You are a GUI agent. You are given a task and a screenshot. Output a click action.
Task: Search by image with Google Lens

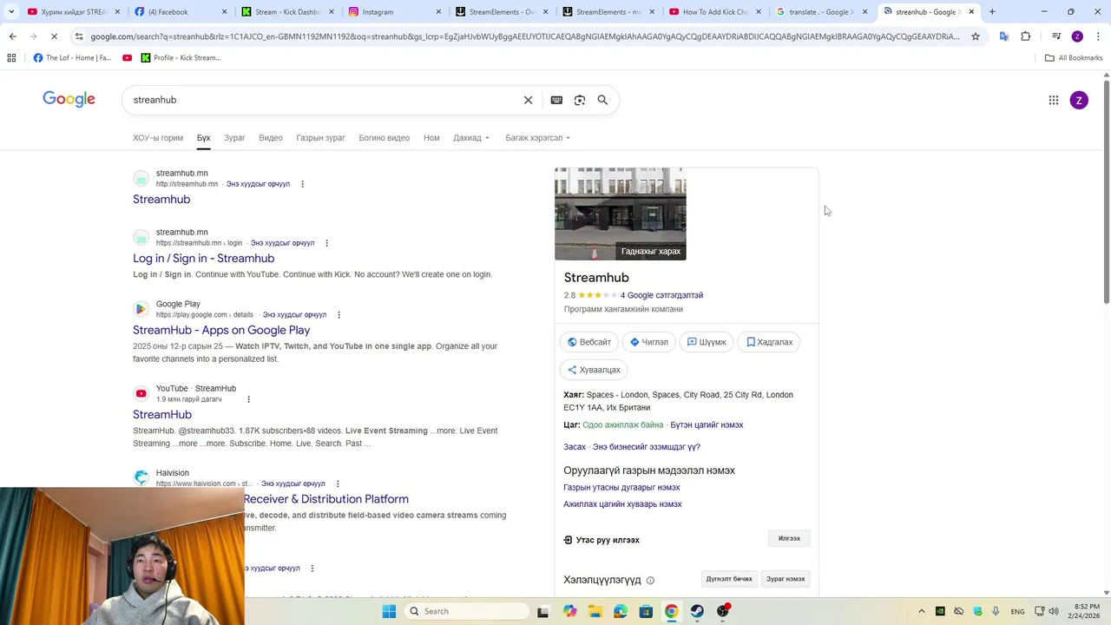580,100
